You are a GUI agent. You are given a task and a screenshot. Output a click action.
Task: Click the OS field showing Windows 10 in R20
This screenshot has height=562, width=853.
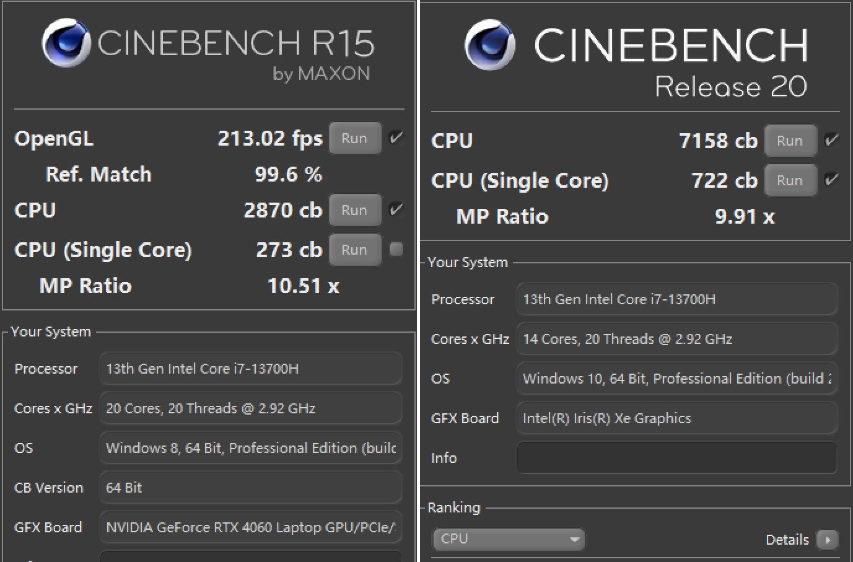coord(677,379)
